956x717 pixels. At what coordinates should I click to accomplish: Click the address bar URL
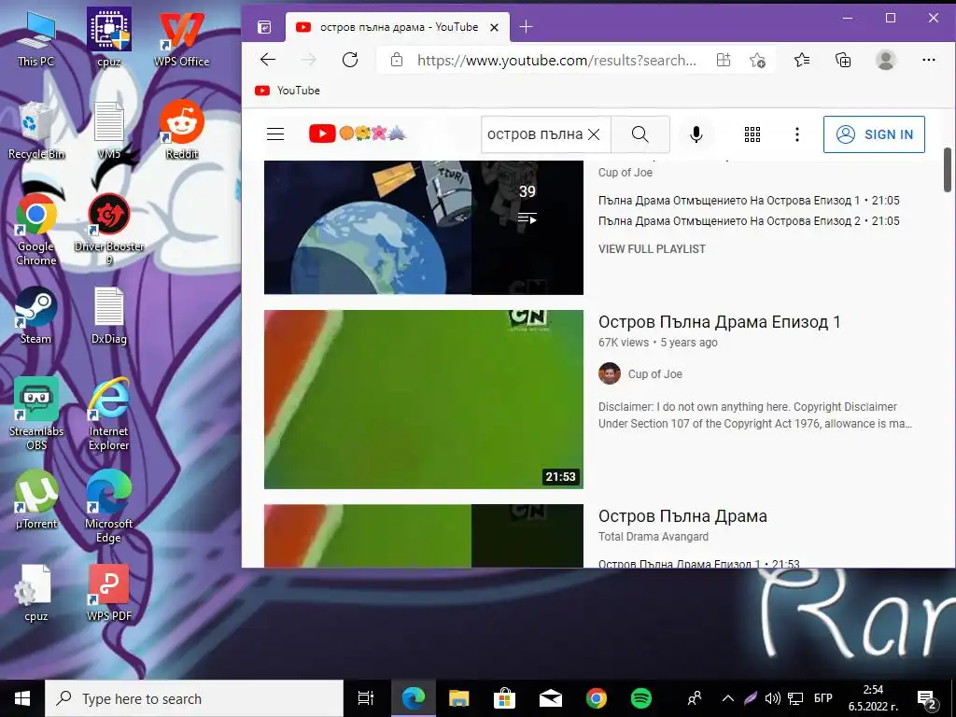(556, 60)
